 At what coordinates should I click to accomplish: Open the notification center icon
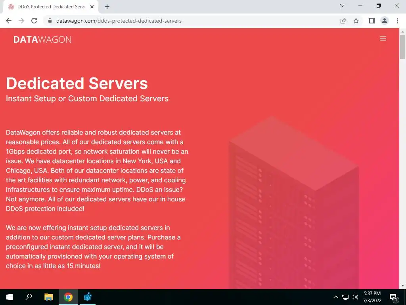pyautogui.click(x=393, y=297)
